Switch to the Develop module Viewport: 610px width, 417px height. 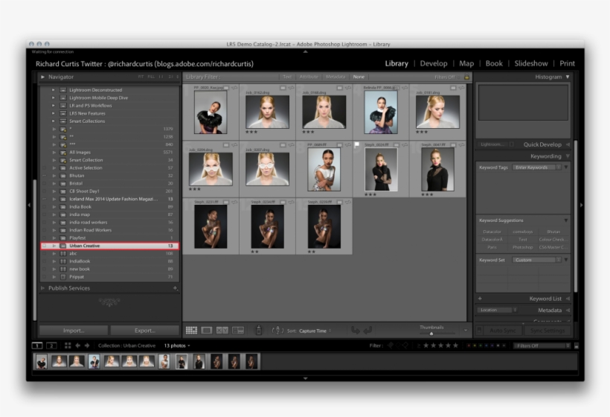click(x=434, y=63)
